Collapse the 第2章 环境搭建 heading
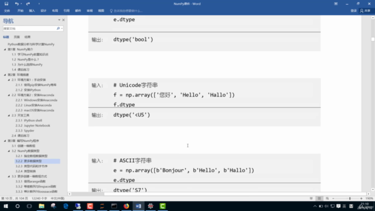 coord(5,74)
